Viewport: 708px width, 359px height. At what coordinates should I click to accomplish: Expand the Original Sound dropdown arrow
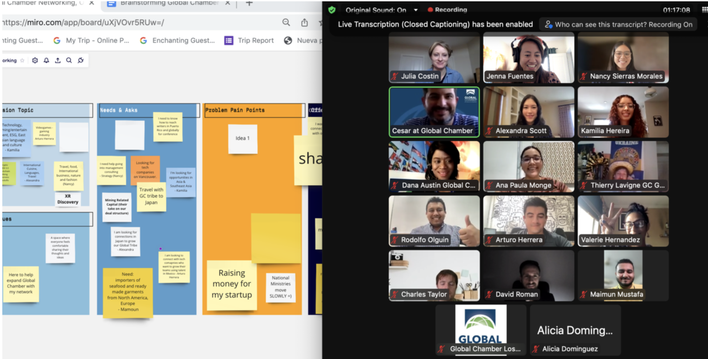[416, 10]
